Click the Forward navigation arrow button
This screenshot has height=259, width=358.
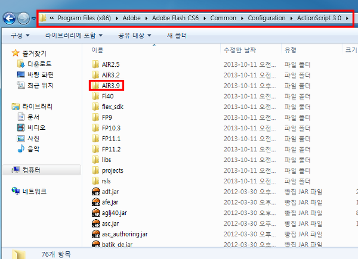point(23,18)
